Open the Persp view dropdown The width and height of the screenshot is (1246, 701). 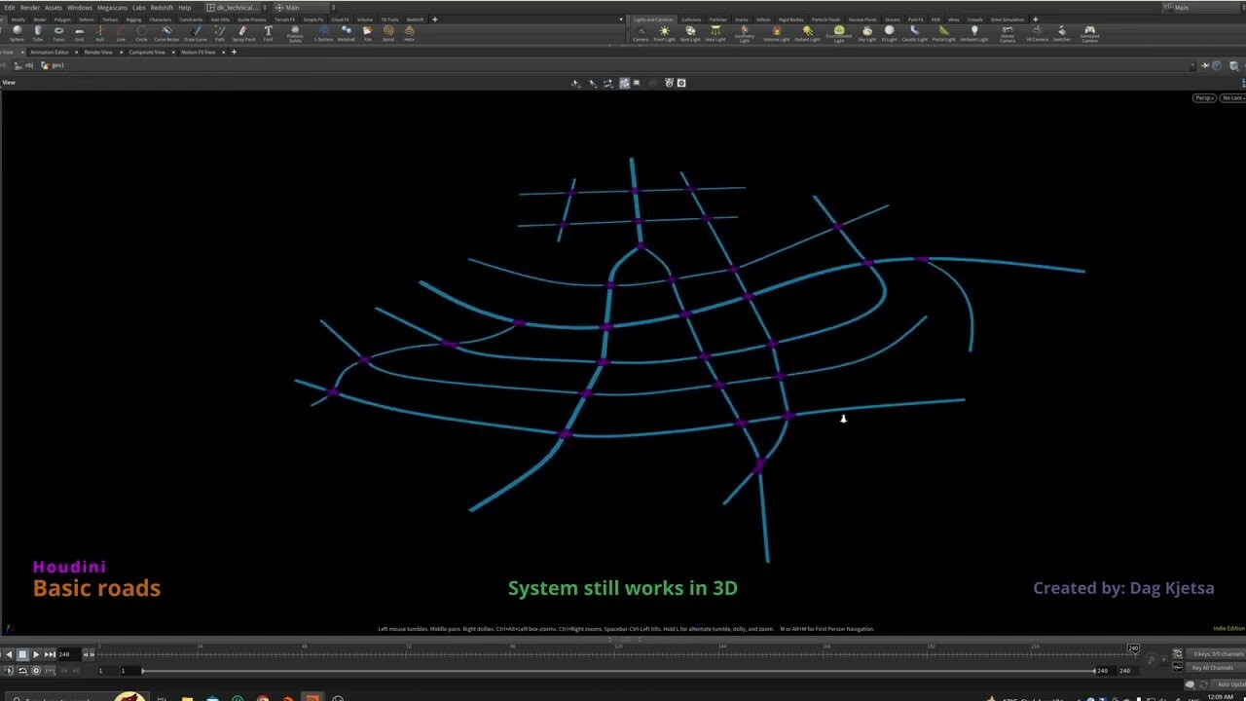[1204, 97]
